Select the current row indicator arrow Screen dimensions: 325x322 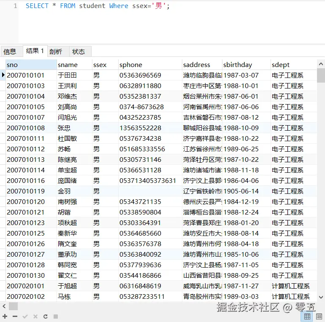pyautogui.click(x=3, y=75)
